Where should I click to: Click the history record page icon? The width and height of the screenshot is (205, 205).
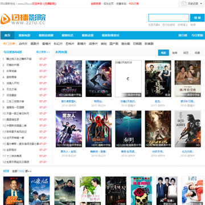pos(184,3)
